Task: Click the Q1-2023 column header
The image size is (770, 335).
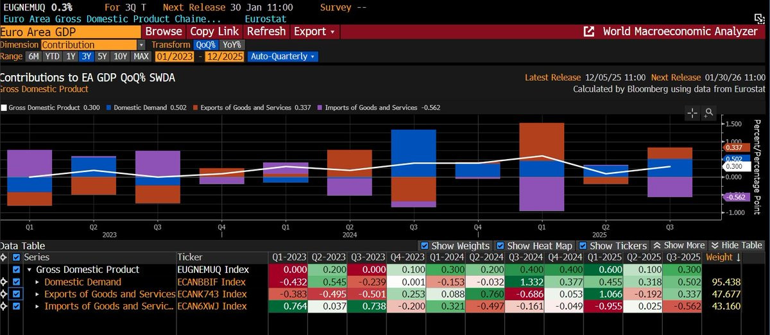Action: (288, 257)
